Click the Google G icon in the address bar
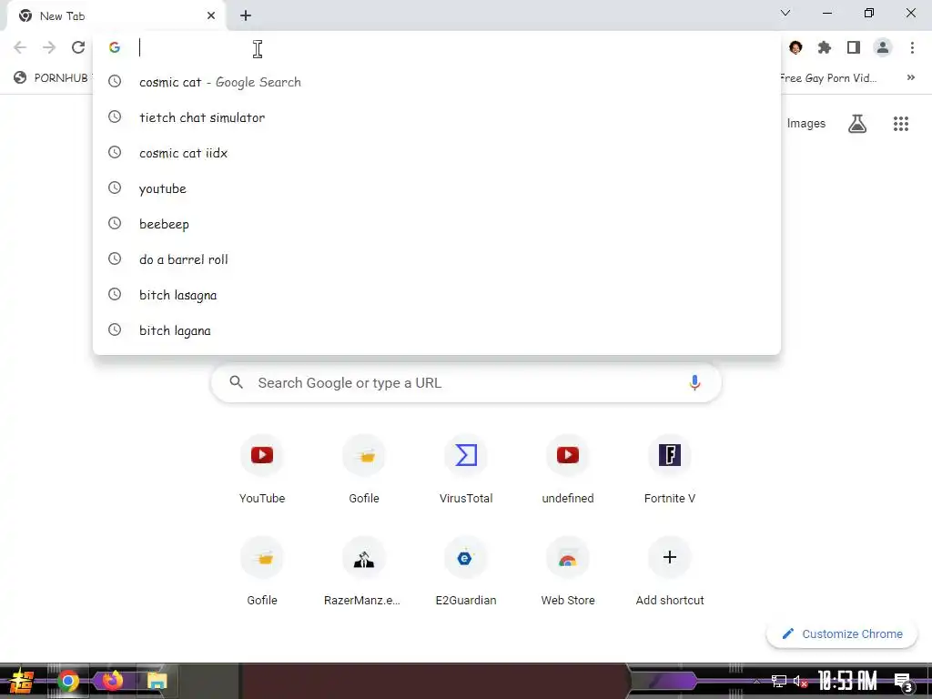The image size is (932, 699). tap(115, 47)
